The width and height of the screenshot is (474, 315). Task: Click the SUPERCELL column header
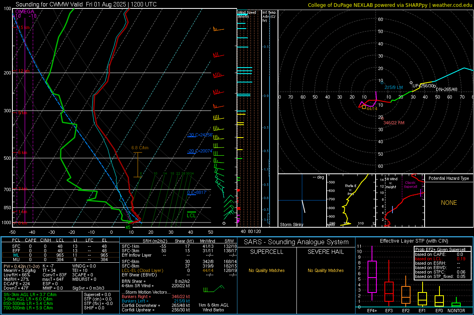[x=266, y=252]
